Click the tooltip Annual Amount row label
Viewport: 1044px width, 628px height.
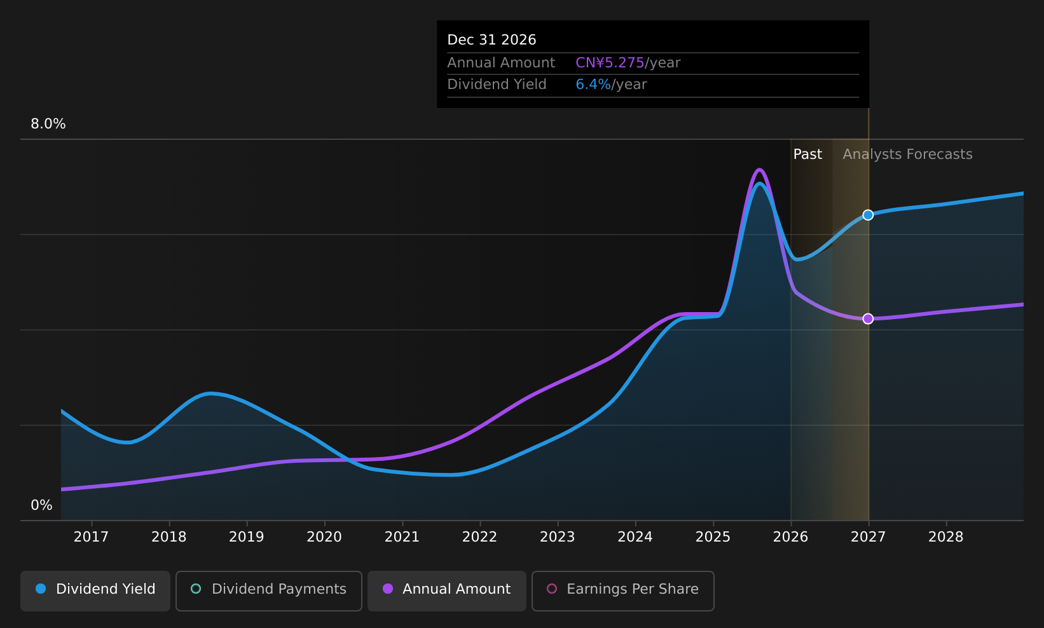point(501,63)
